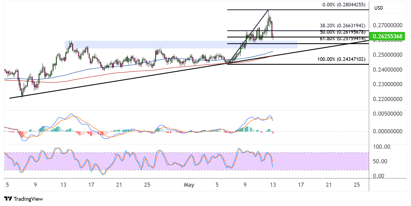Select the 50.00% (0.26195678) Fibonacci label
The width and height of the screenshot is (411, 206).
tap(343, 32)
